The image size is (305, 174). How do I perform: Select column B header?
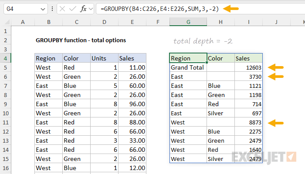click(x=49, y=22)
